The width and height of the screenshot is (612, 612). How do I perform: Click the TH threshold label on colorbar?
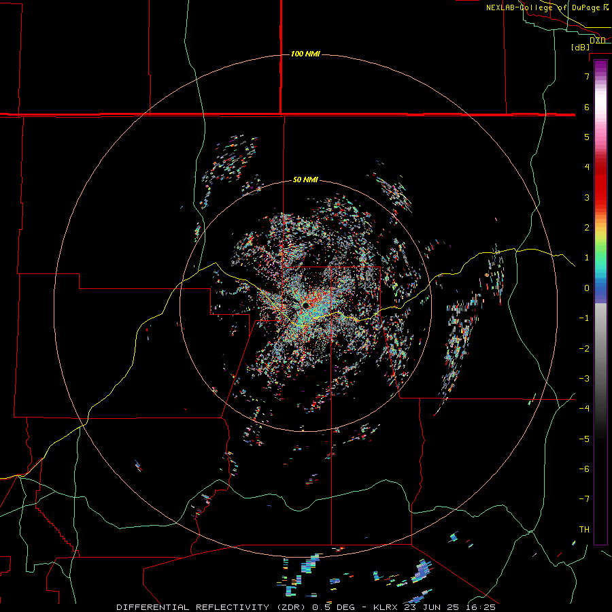pyautogui.click(x=584, y=530)
